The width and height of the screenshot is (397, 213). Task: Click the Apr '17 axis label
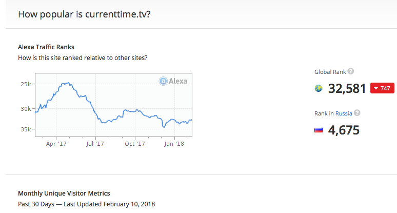[x=56, y=144]
